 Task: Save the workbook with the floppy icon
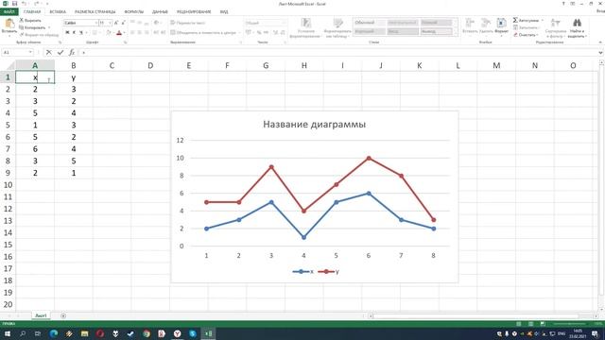pos(14,4)
